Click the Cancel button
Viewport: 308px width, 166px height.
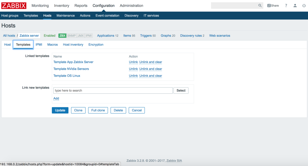pos(137,110)
